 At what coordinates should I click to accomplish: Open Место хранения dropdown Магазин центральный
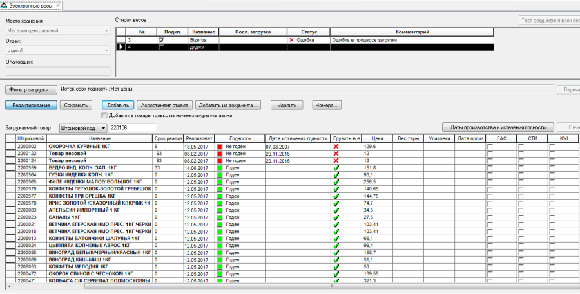coord(58,31)
